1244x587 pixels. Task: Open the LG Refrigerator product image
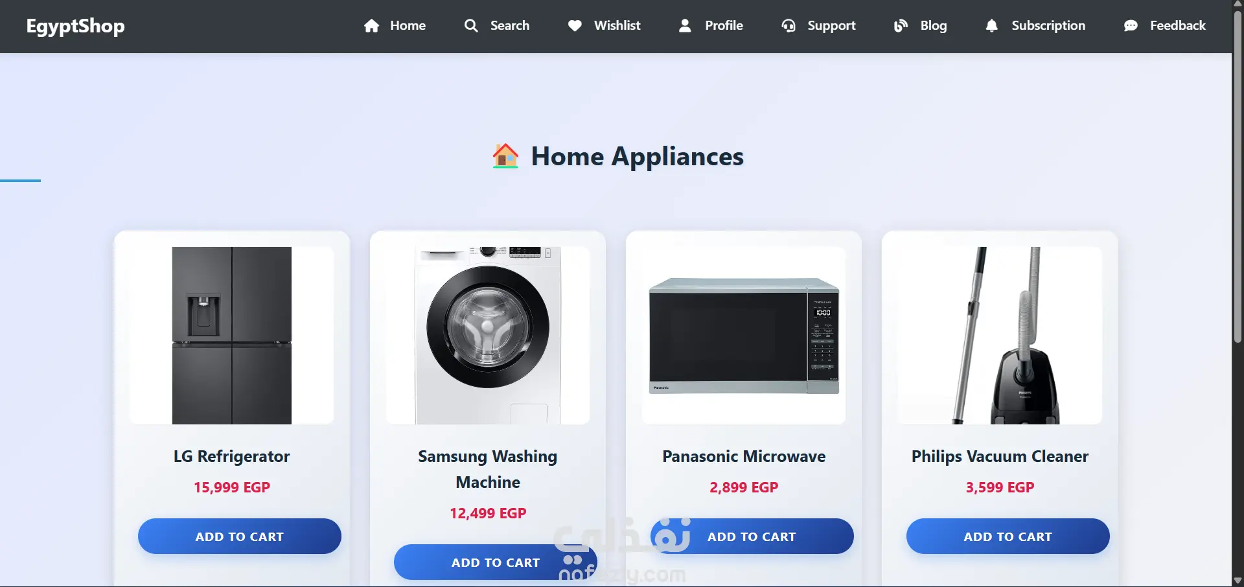click(x=232, y=336)
